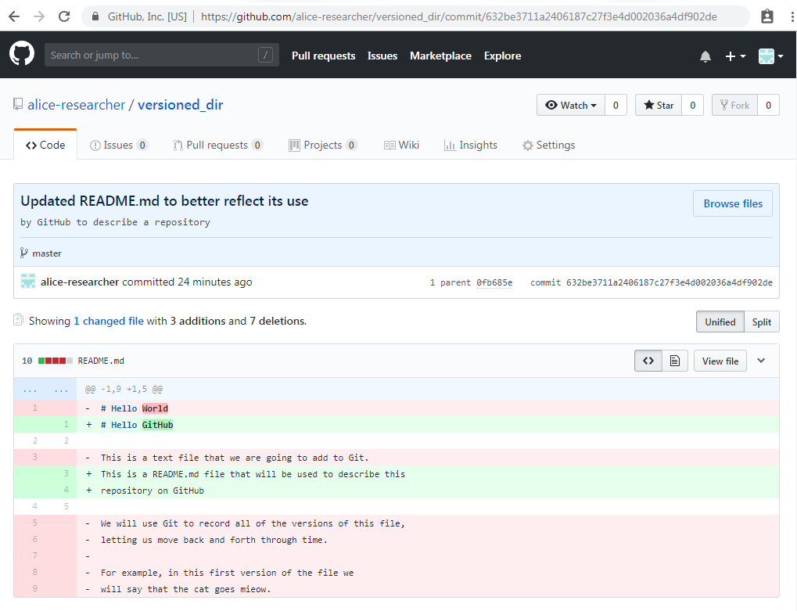Expand the diff options chevron near View file
The image size is (797, 611).
click(x=760, y=361)
